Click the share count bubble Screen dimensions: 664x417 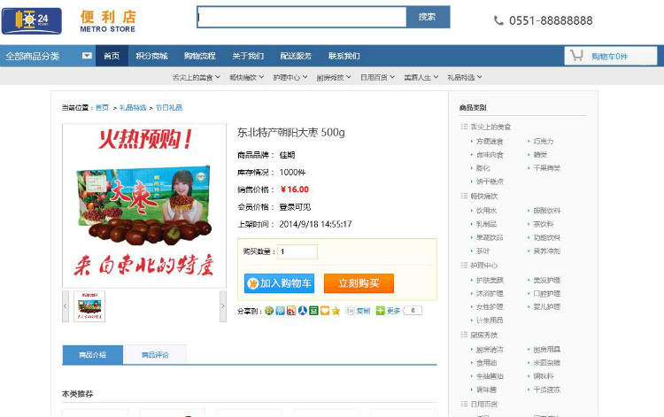[x=413, y=311]
